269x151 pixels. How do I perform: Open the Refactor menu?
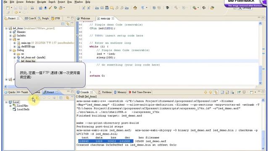(x=30, y=2)
